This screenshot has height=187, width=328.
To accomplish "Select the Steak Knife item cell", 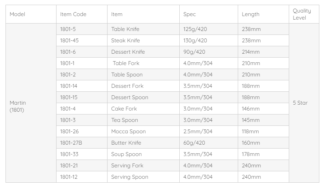I will 126,40.
